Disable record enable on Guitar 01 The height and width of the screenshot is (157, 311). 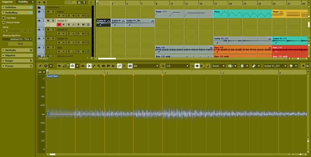(x=59, y=25)
